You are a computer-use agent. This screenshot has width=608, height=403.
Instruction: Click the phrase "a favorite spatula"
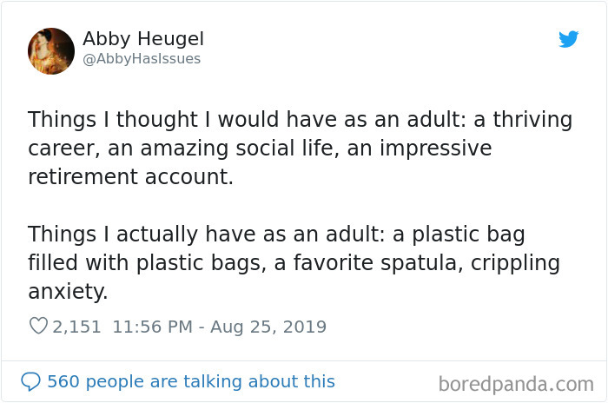(364, 262)
